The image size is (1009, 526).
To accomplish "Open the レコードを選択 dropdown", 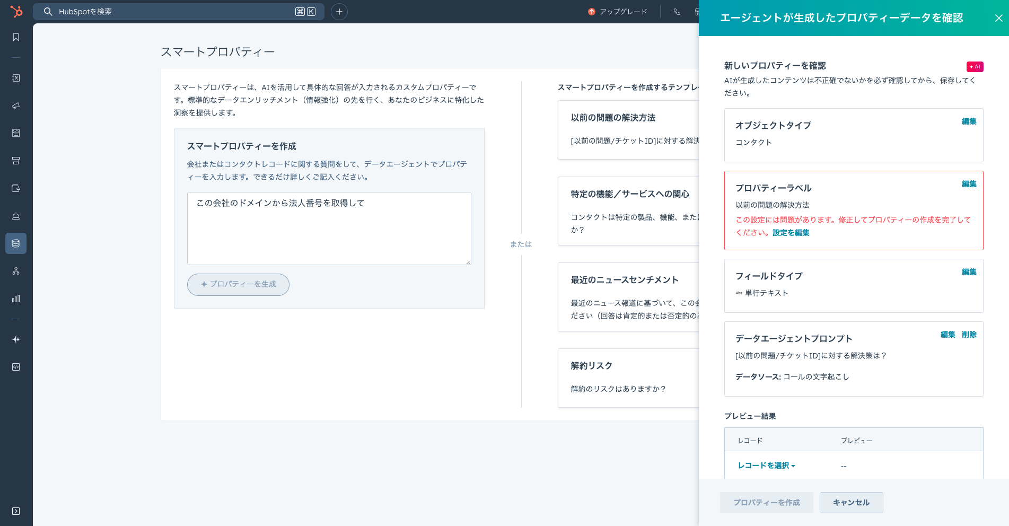I will coord(766,466).
